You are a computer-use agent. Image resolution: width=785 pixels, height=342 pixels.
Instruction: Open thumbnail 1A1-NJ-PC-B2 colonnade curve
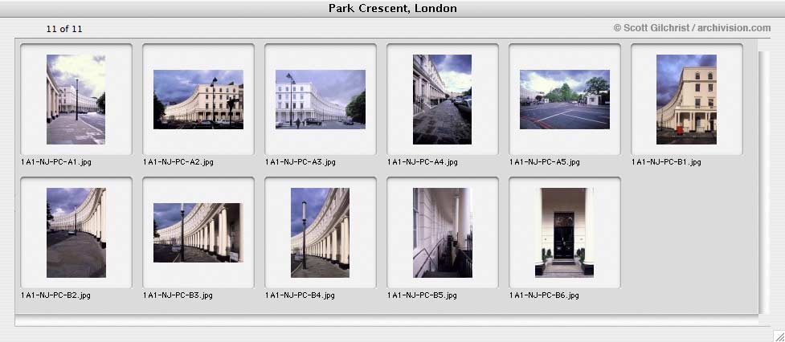(x=76, y=233)
